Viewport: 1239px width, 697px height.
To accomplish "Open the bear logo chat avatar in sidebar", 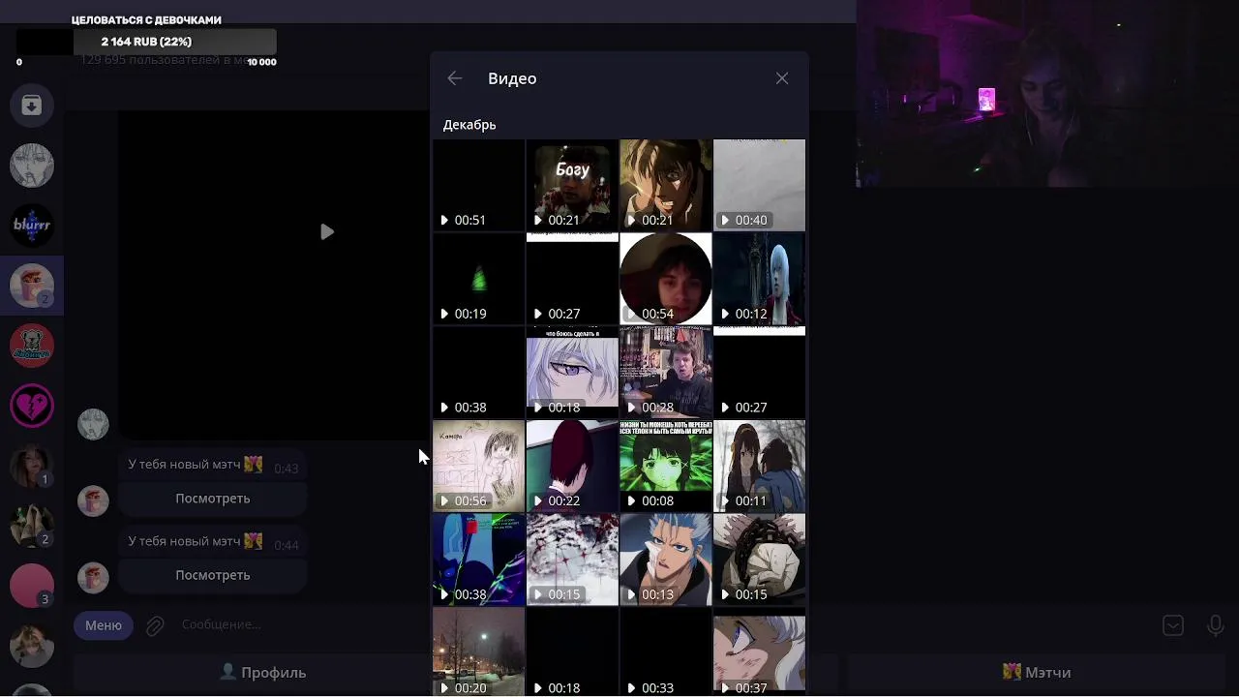I will [x=32, y=346].
